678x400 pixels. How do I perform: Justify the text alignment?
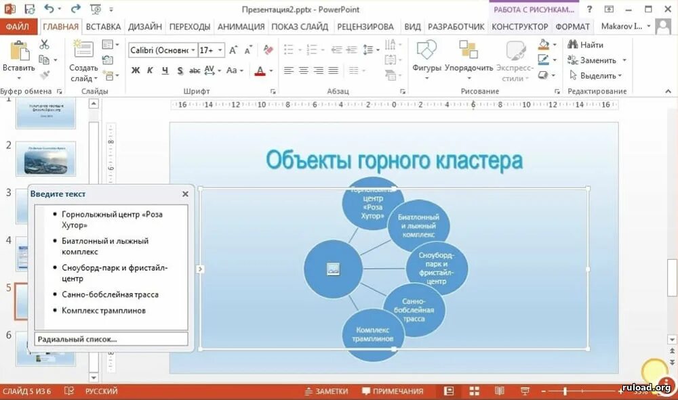[x=333, y=70]
